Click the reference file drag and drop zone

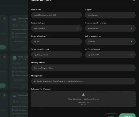(83, 99)
